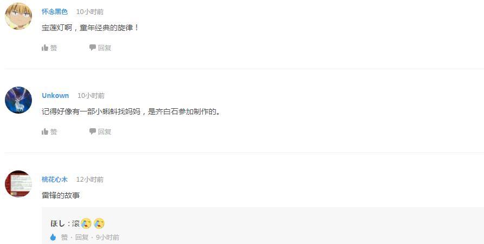Click the 雷锋的故事 comment text
The image size is (484, 244).
point(61,195)
